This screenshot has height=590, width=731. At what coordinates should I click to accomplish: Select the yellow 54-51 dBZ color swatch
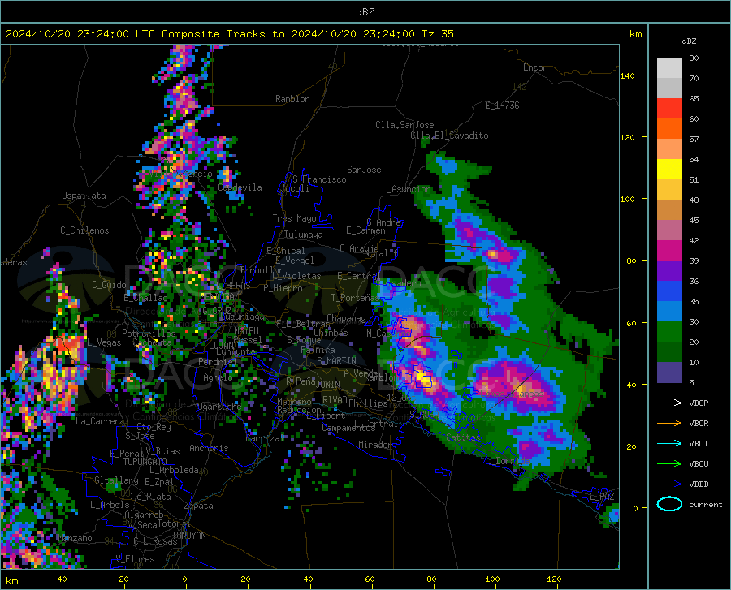tap(669, 170)
